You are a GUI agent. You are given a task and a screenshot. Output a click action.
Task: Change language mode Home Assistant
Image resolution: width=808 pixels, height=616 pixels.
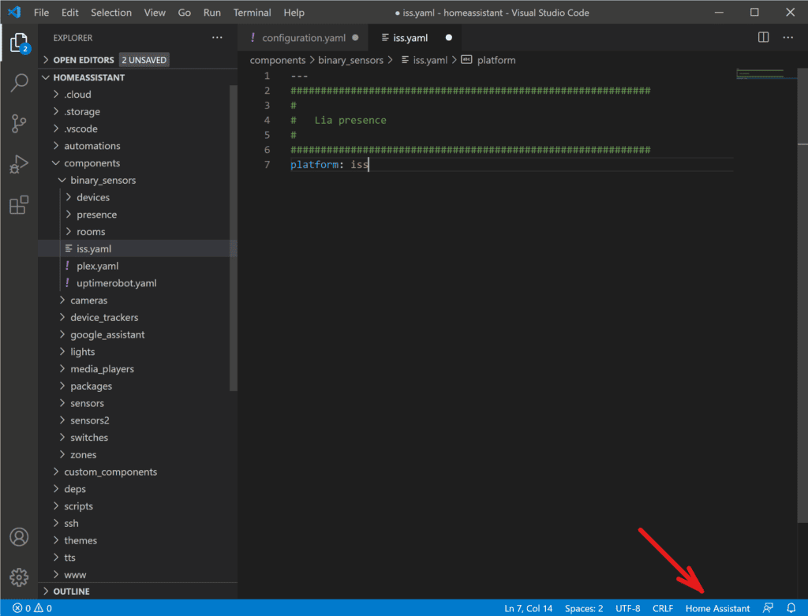[x=717, y=608]
